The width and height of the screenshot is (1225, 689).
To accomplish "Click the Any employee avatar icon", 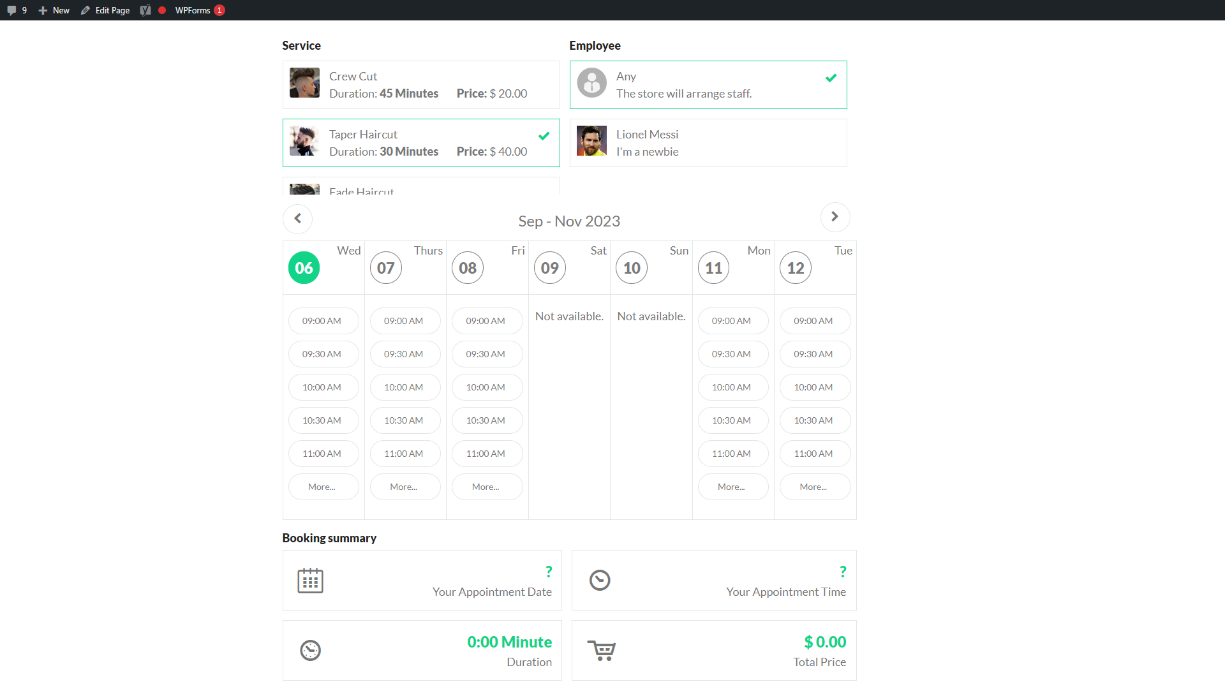I will (591, 83).
